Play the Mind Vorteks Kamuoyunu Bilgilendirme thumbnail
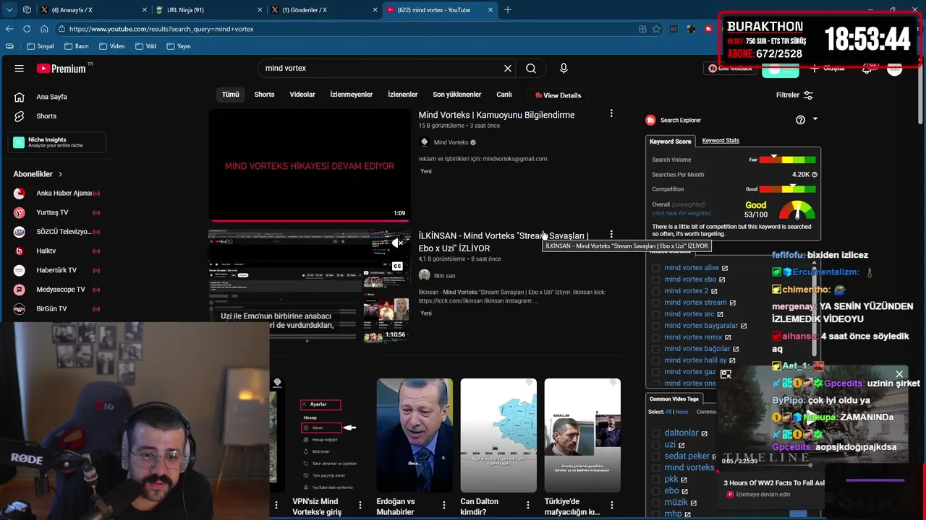This screenshot has width=926, height=520. coord(310,165)
